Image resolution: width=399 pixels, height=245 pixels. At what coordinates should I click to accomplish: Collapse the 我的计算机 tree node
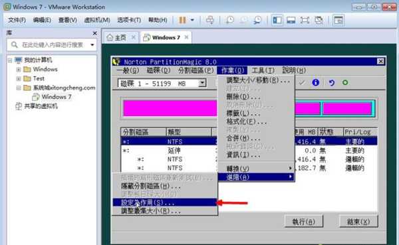(x=10, y=60)
